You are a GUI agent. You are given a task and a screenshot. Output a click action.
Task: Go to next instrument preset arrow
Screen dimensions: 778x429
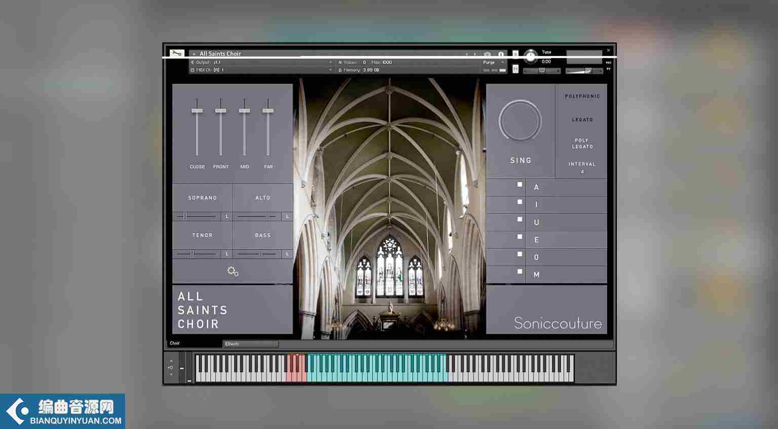[475, 54]
